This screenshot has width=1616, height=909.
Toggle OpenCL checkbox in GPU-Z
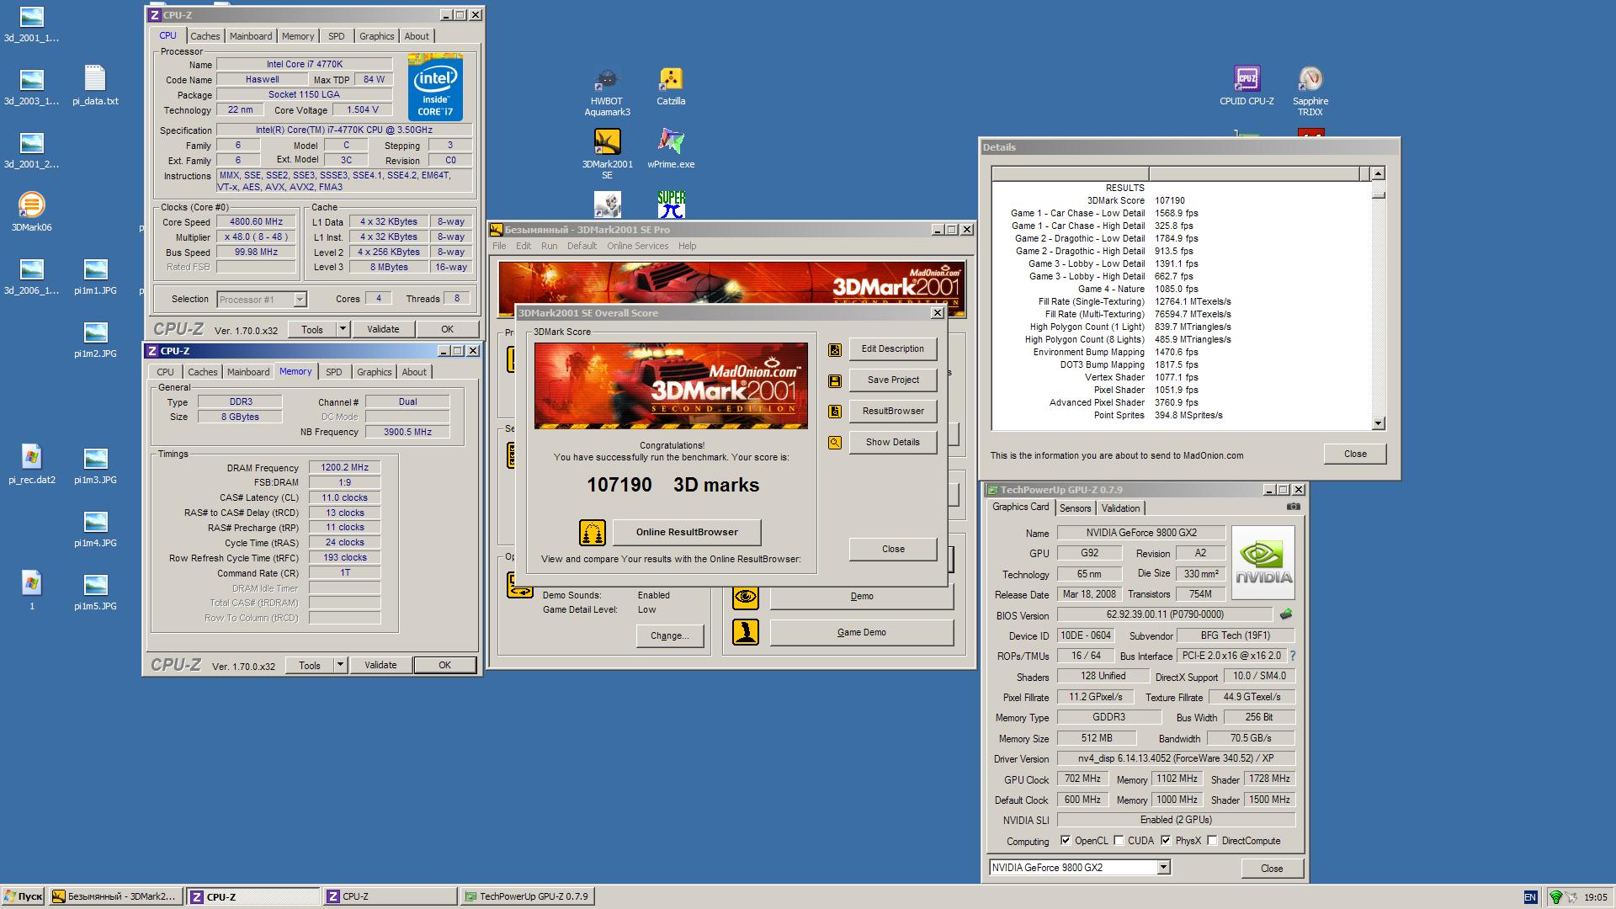click(1066, 841)
